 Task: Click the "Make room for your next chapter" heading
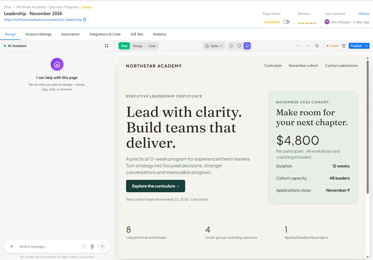[x=311, y=117]
